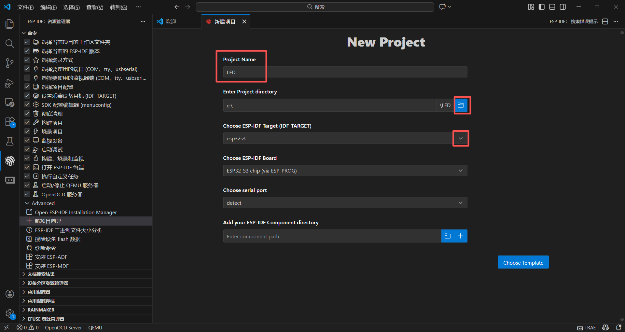Click the Copilot status icon

[x=605, y=327]
